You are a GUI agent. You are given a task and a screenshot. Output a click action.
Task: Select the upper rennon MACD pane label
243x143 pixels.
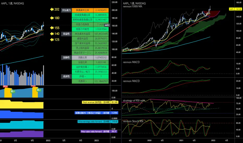point(131,62)
